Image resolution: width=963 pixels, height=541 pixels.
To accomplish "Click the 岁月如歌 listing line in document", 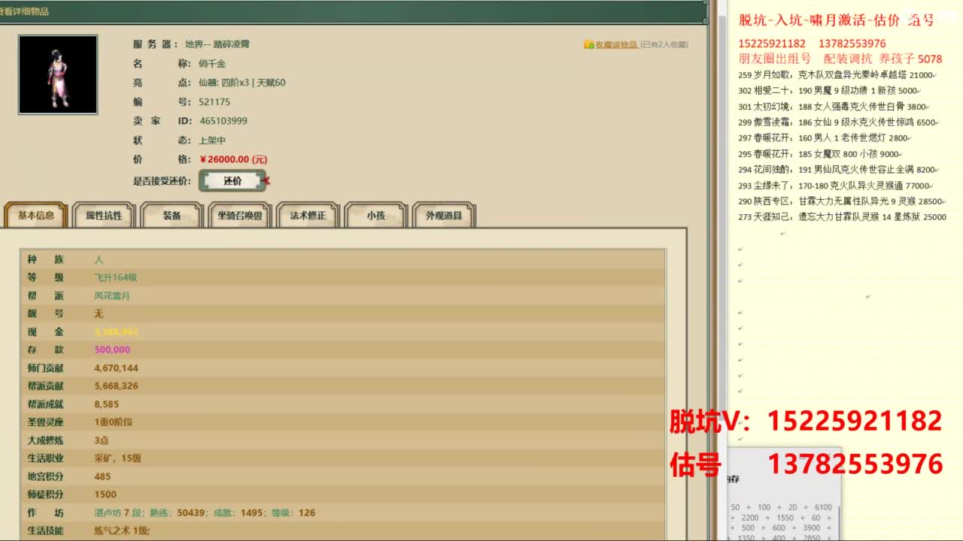I will (835, 75).
